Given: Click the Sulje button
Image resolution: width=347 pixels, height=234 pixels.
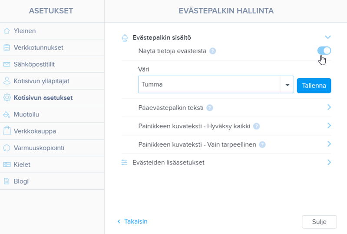Looking at the screenshot, I should click(319, 221).
